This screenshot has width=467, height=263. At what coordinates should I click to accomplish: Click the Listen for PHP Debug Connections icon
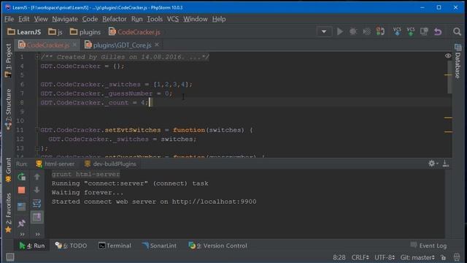tap(380, 31)
